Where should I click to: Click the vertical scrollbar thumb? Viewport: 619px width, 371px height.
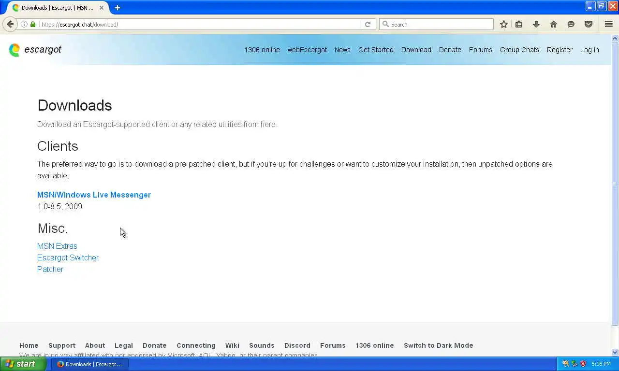[615, 184]
